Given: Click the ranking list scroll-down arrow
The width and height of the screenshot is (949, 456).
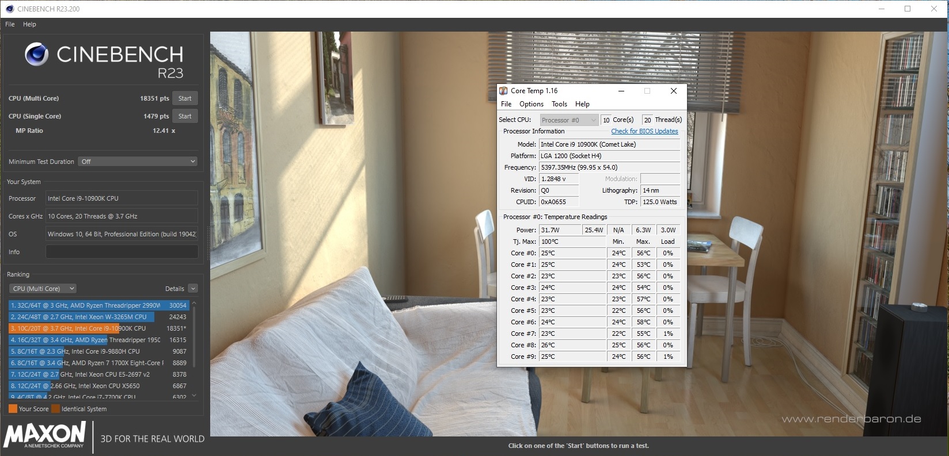Looking at the screenshot, I should tap(194, 395).
